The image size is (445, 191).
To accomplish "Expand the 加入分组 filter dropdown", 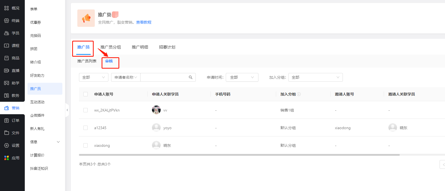I will (315, 77).
